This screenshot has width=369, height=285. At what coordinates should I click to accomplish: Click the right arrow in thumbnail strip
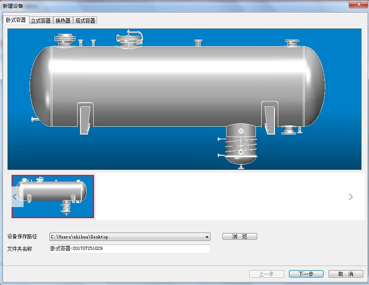click(351, 197)
